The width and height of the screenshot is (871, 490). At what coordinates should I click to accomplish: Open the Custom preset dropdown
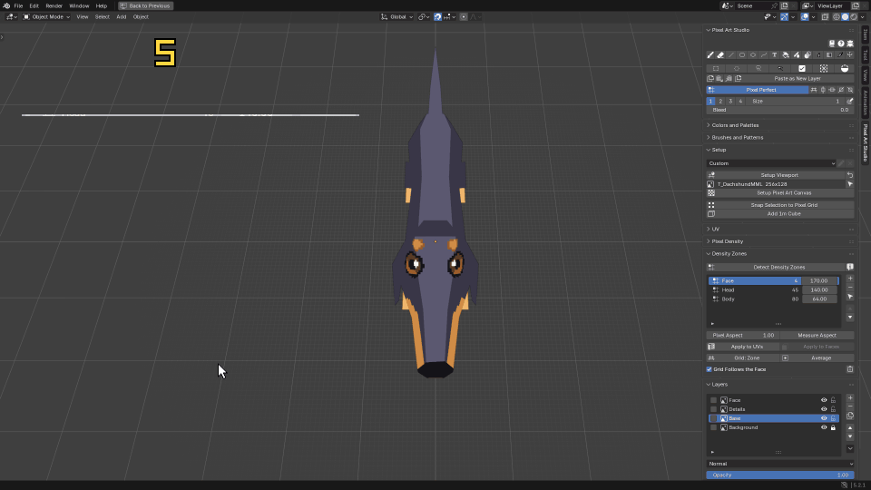pyautogui.click(x=771, y=163)
